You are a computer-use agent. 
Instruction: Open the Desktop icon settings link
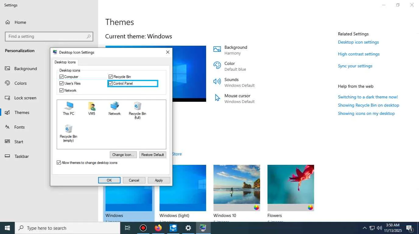[x=358, y=42]
